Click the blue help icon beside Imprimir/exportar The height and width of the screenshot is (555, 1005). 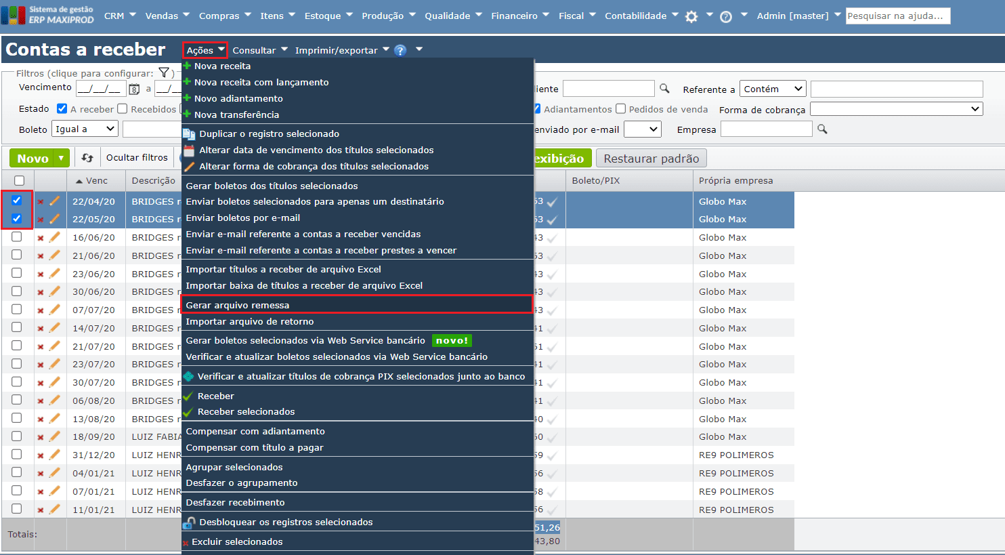400,50
